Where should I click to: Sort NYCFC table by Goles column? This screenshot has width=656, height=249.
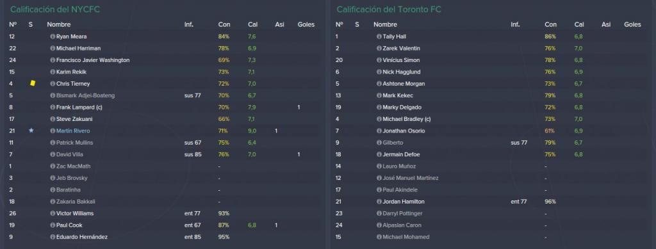(306, 25)
